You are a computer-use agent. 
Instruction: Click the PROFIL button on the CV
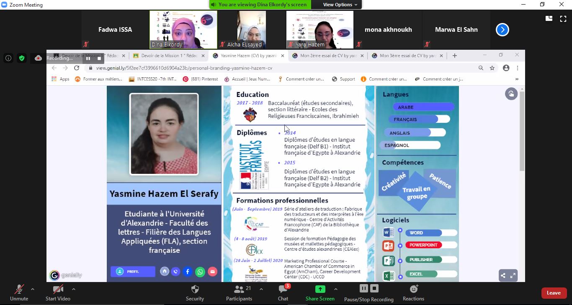tap(133, 272)
